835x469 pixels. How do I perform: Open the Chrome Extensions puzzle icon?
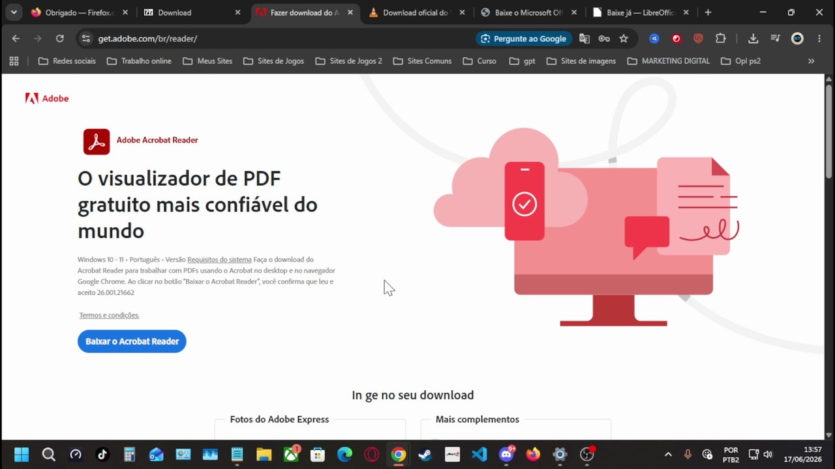[x=720, y=38]
